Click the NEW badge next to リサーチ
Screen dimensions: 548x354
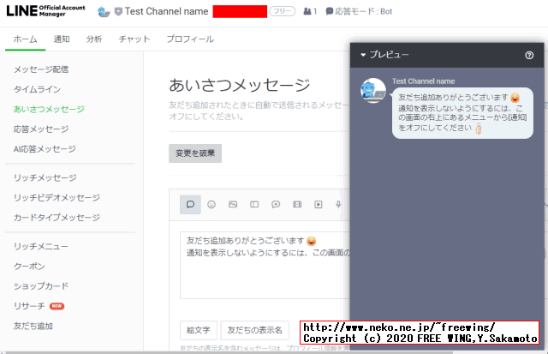[57, 306]
